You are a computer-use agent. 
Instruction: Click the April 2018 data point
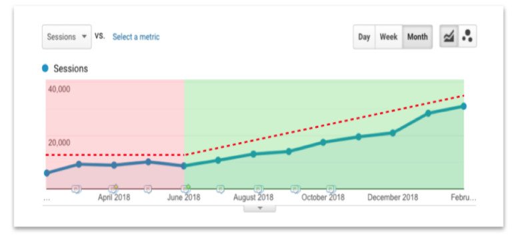pos(114,165)
